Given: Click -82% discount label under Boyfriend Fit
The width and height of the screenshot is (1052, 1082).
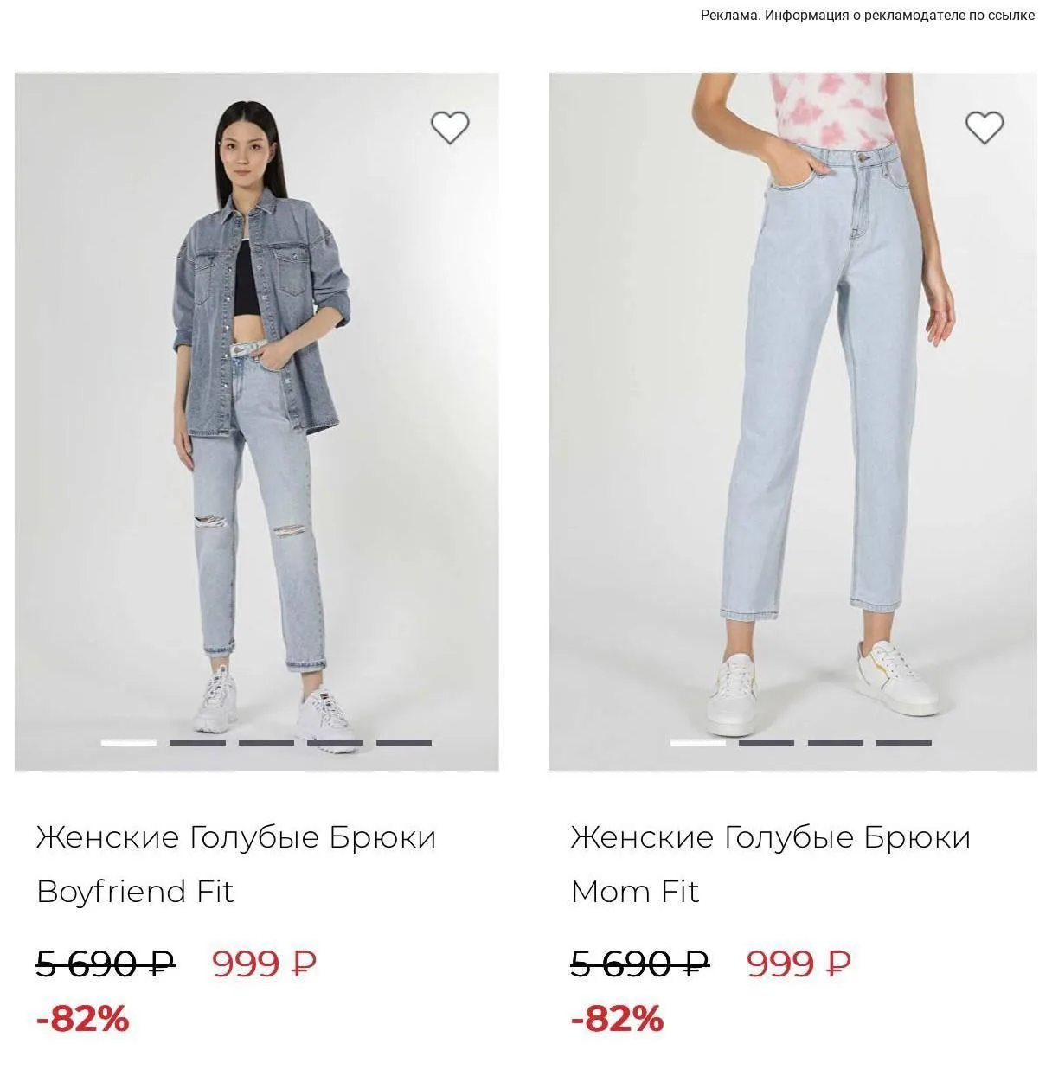Looking at the screenshot, I should coord(82,1018).
